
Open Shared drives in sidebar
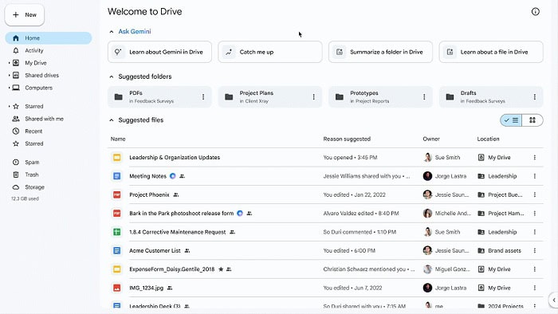point(41,76)
